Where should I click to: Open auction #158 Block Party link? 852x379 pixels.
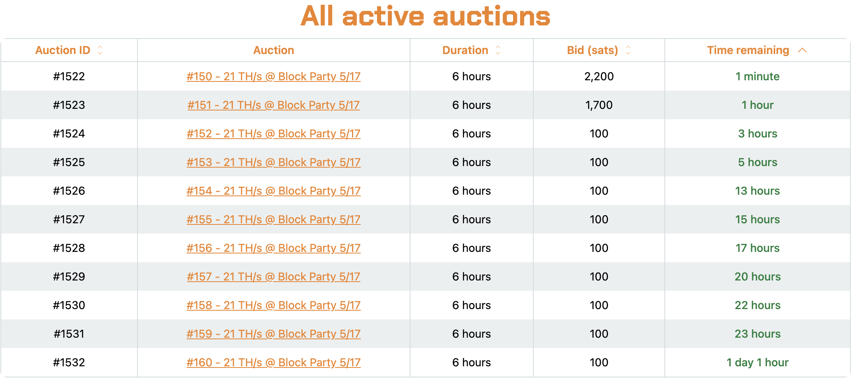[x=274, y=305]
